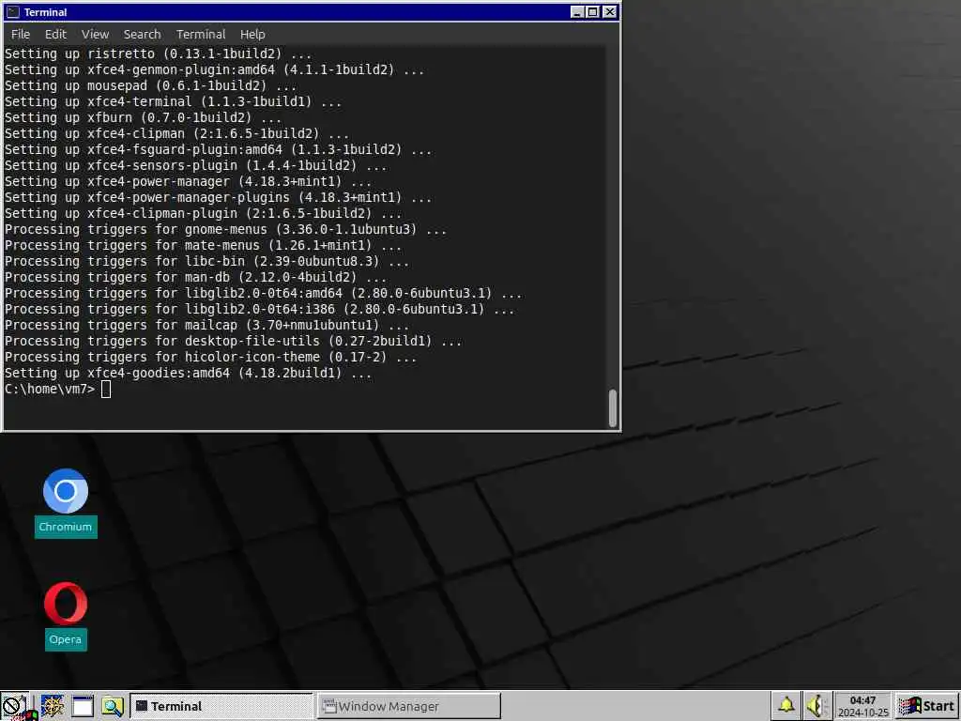The image size is (961, 721).
Task: Click the line 'Setting up xfburn (0.7.0-1build2)'
Action: tap(144, 117)
